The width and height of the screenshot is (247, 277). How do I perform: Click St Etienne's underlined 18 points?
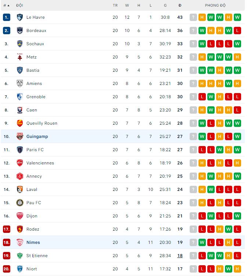pos(180,256)
